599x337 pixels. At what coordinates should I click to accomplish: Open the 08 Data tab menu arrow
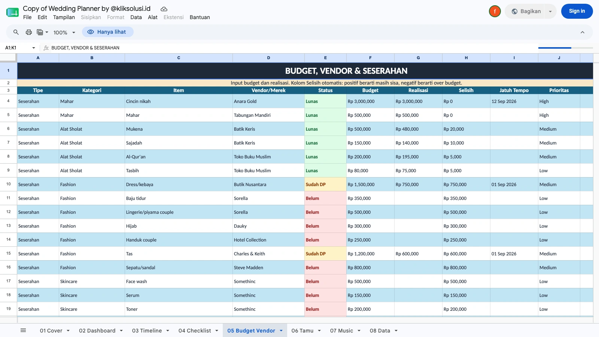click(396, 331)
